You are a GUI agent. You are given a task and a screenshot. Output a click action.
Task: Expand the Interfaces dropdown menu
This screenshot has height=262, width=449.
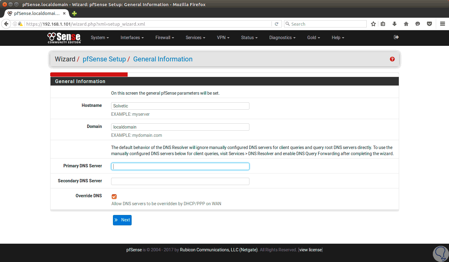(x=132, y=38)
